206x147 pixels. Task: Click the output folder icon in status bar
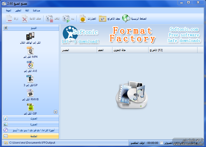tap(6, 143)
